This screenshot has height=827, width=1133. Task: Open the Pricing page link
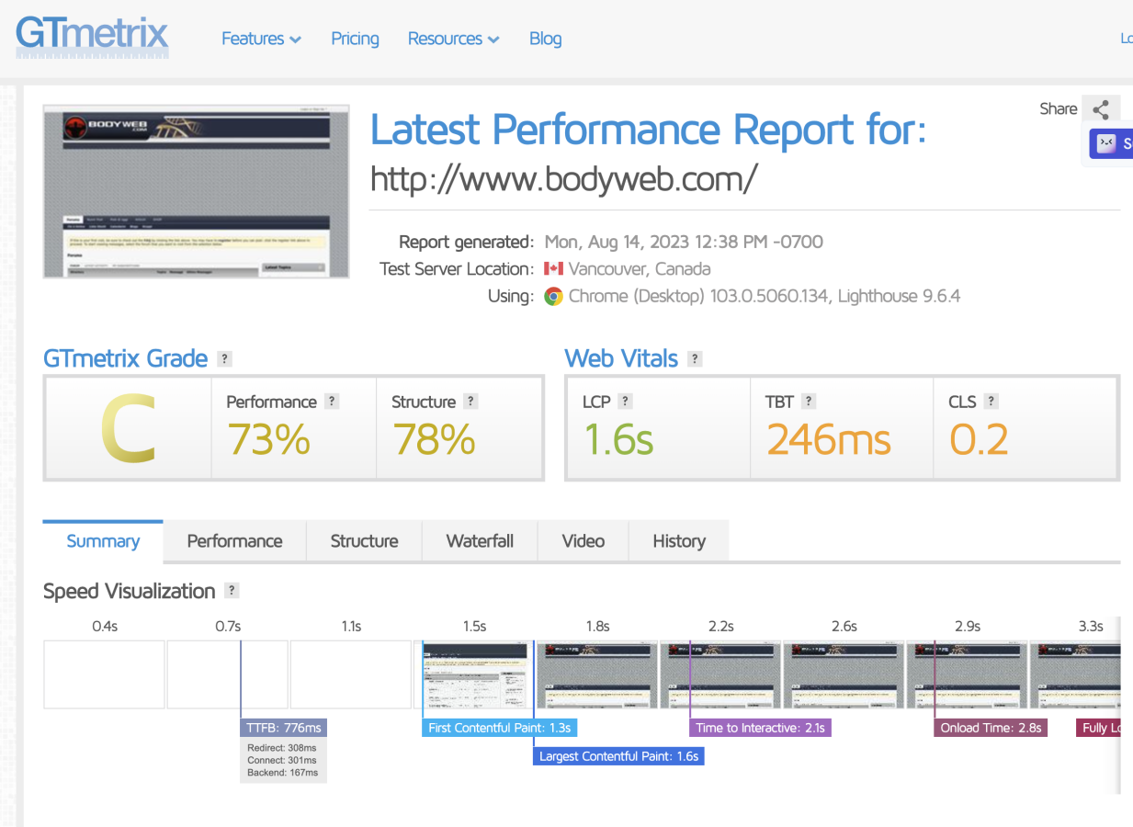point(355,39)
